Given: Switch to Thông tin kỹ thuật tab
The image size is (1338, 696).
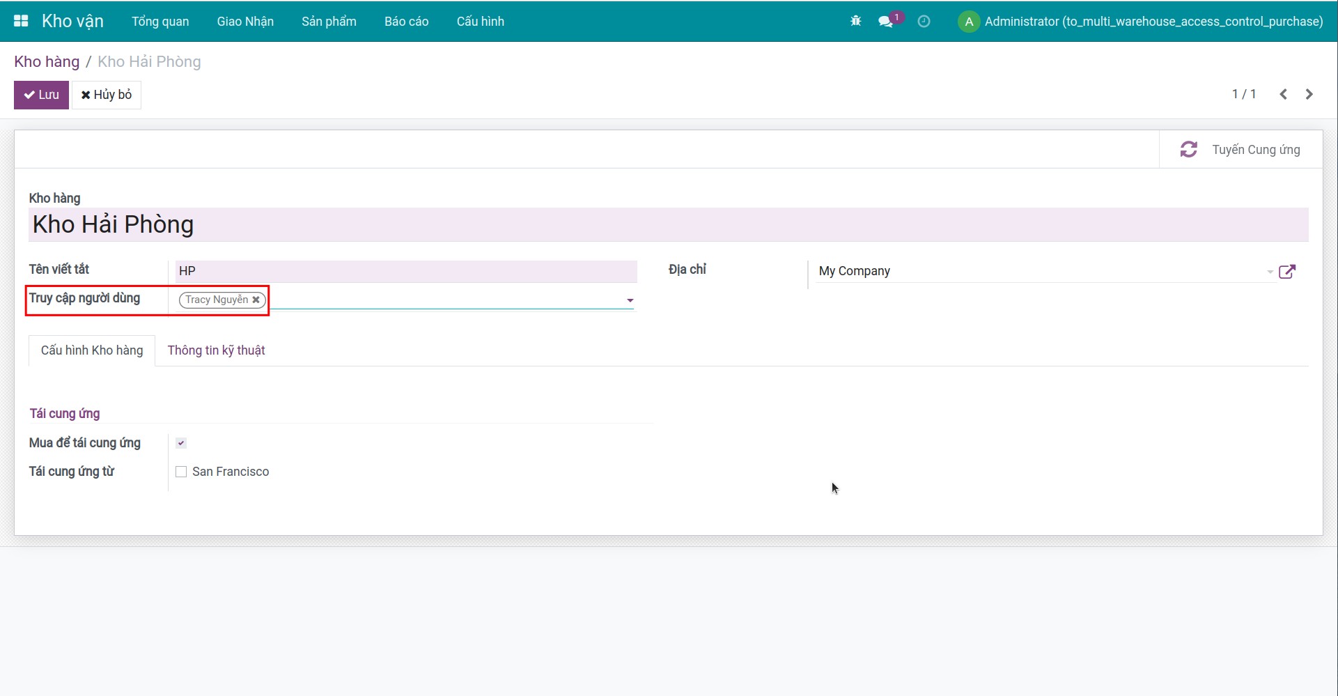Looking at the screenshot, I should coord(216,350).
